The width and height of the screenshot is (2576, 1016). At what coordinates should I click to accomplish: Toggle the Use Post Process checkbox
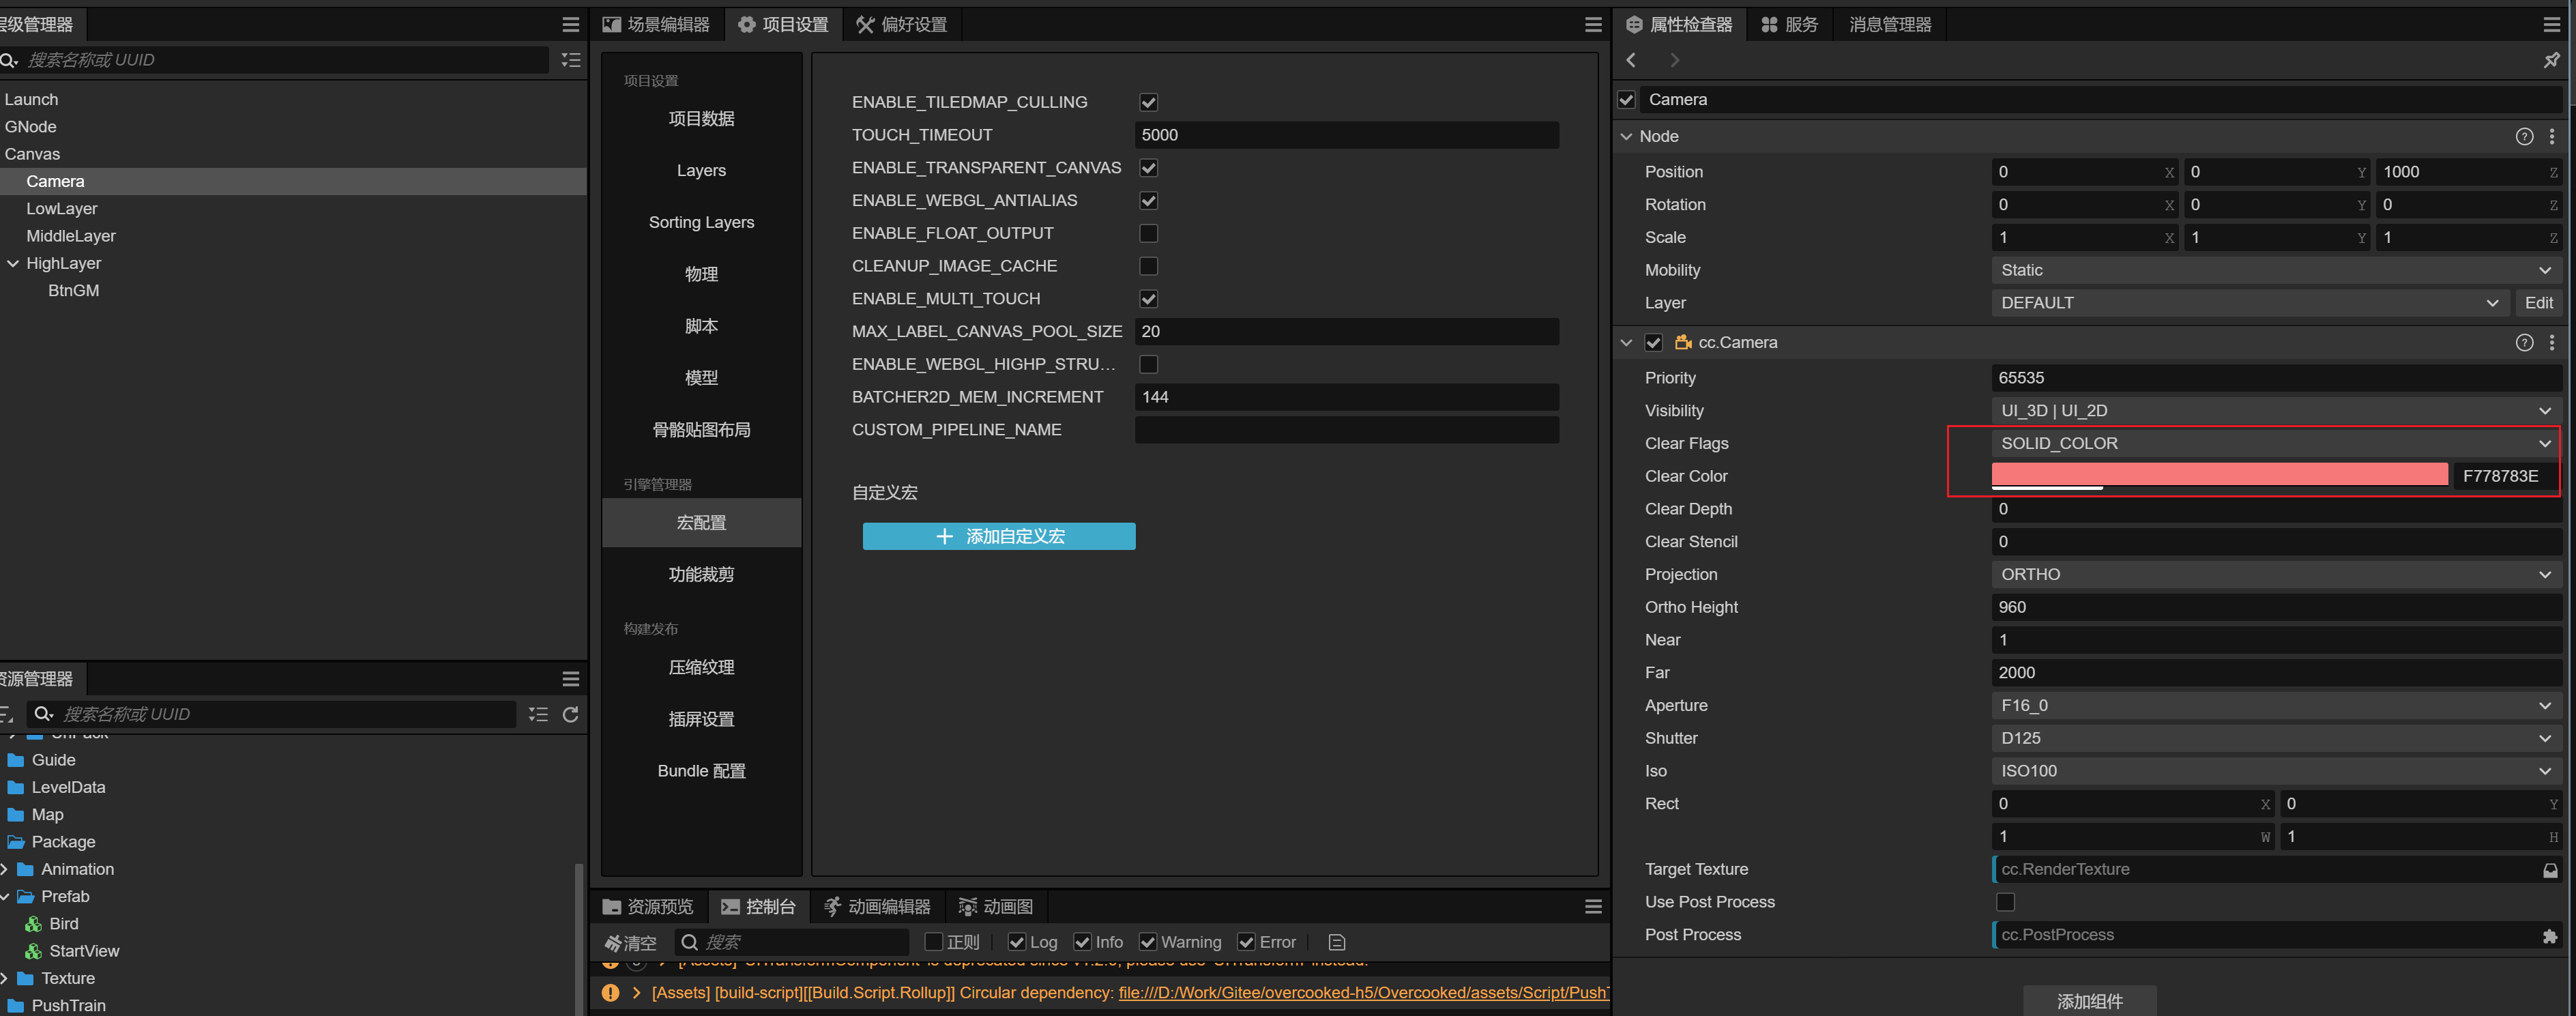click(x=2005, y=902)
